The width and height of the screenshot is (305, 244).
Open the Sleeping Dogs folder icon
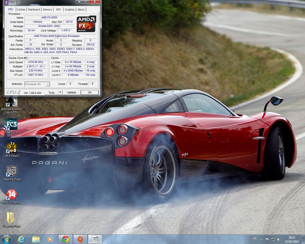[12, 220]
